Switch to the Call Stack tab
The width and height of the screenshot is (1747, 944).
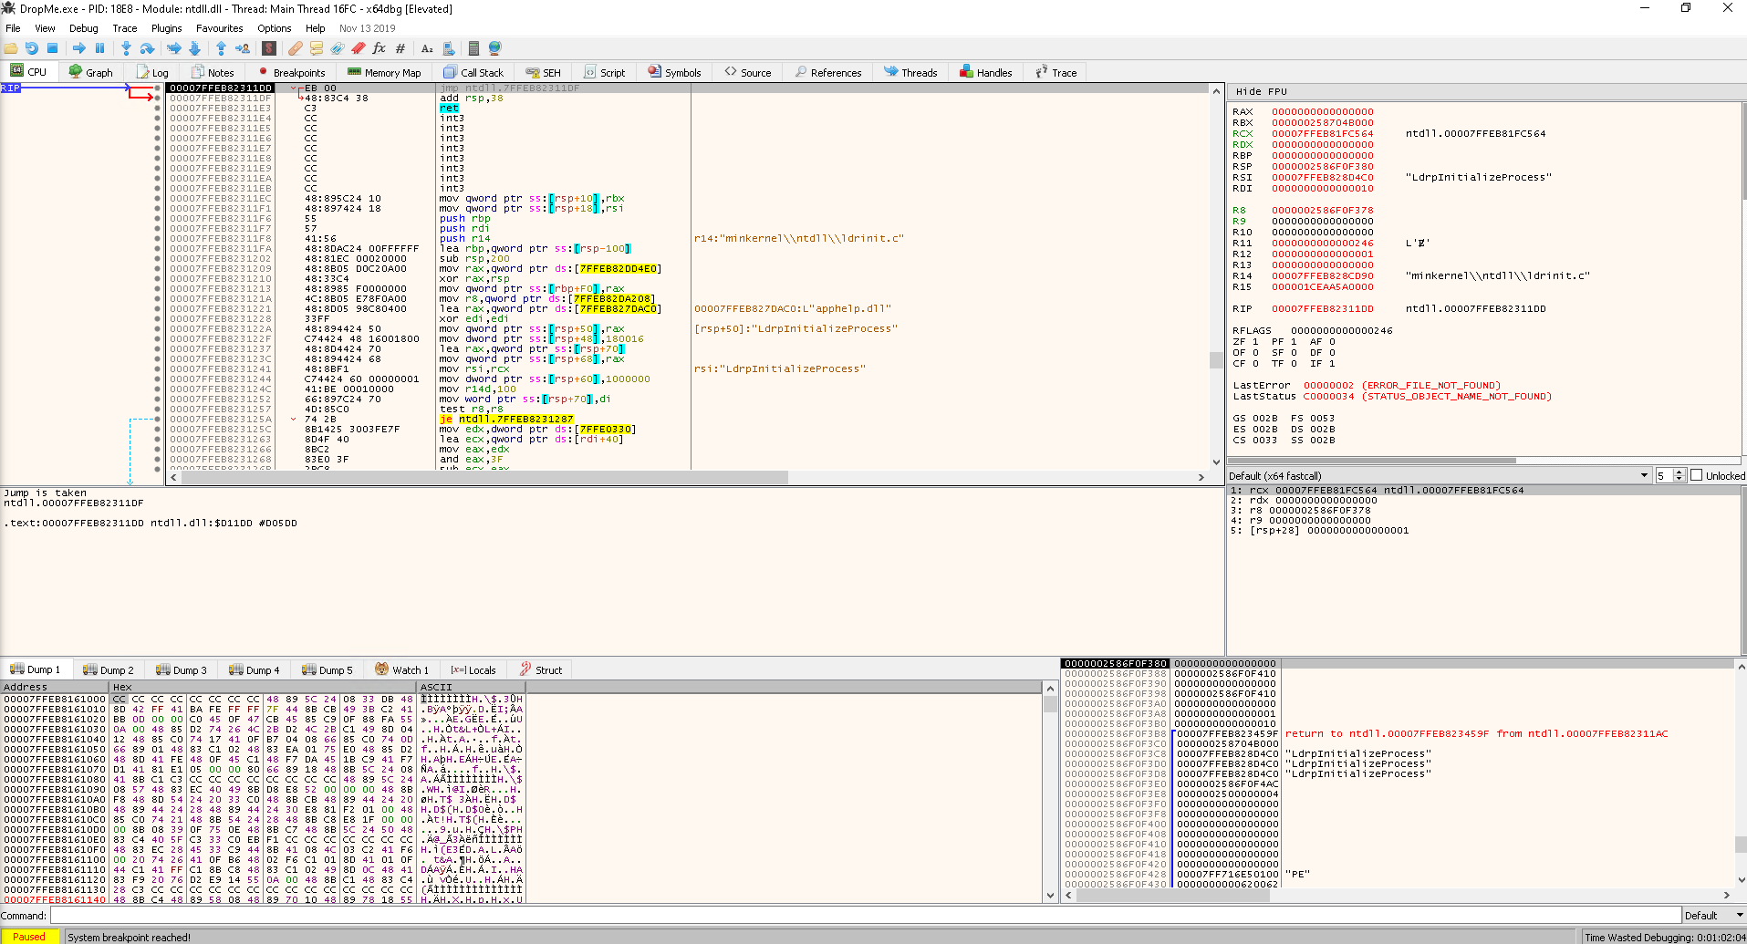coord(473,72)
